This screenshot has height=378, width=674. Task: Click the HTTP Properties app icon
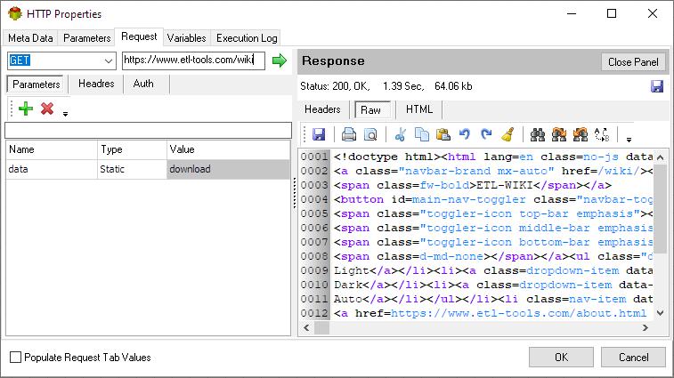pyautogui.click(x=14, y=13)
